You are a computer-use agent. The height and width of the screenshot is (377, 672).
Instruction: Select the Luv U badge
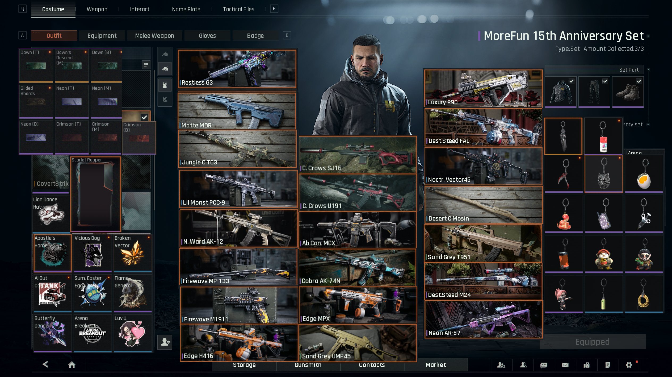click(133, 333)
